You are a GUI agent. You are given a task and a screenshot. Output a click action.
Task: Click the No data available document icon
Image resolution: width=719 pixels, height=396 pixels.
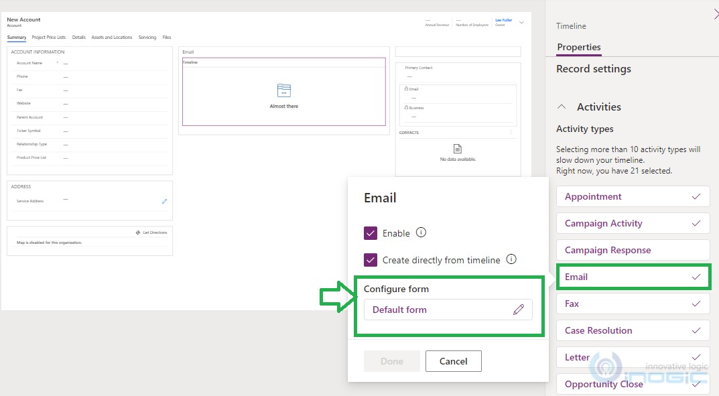(x=458, y=149)
